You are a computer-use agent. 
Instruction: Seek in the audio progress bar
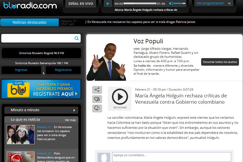[x=140, y=4]
